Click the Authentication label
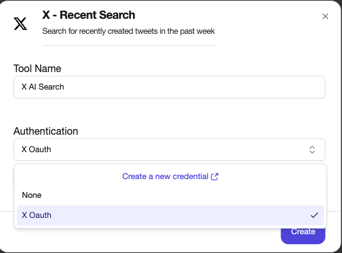The height and width of the screenshot is (253, 342). 46,132
